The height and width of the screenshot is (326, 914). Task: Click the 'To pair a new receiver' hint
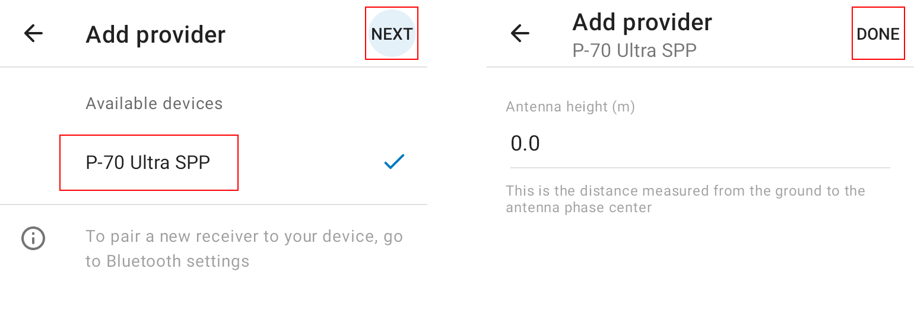[x=244, y=249]
